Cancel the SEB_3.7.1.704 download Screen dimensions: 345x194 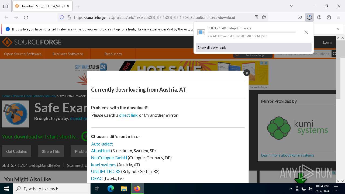tap(306, 32)
